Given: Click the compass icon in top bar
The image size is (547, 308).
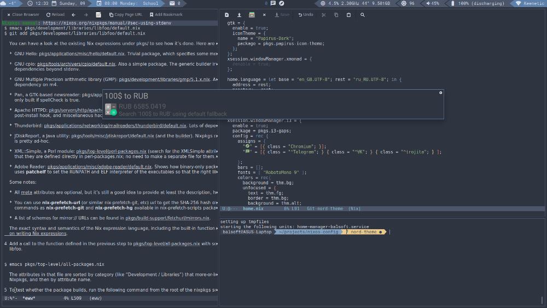Looking at the screenshot, I should [282, 3].
